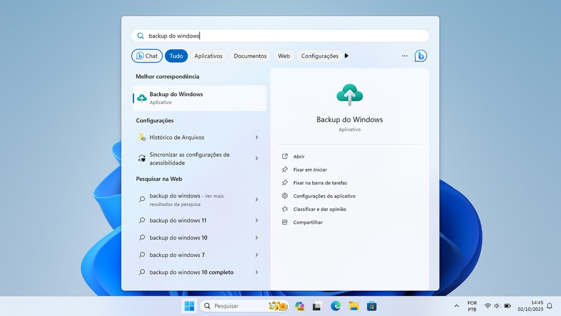Show more filter tabs arrow
This screenshot has width=561, height=316.
coord(346,56)
